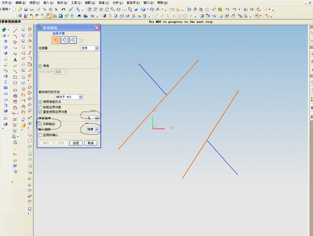
Task: Open the 文件(F) menu
Action: tap(7, 3)
